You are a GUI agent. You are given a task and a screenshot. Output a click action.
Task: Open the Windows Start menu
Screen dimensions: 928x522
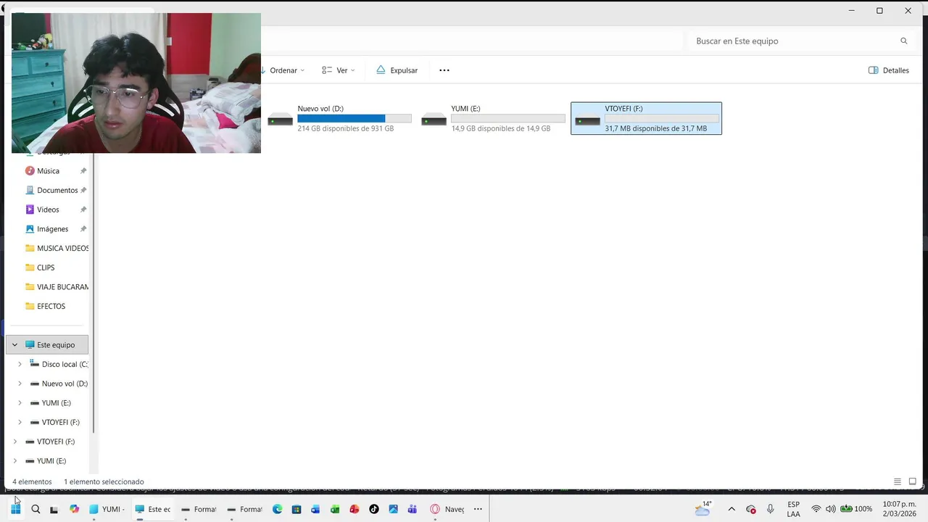point(15,509)
